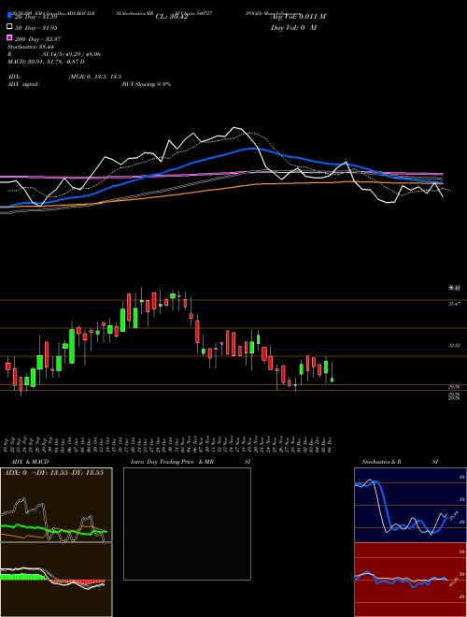Click the 'Avg Vol: 0.011 M' readout
Viewport: 467px width, 617px height.
[x=298, y=16]
